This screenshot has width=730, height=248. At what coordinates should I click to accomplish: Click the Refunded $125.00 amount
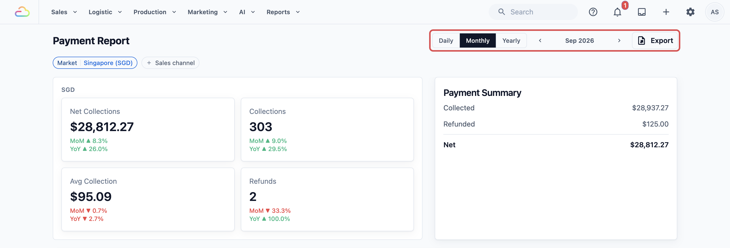pyautogui.click(x=655, y=124)
